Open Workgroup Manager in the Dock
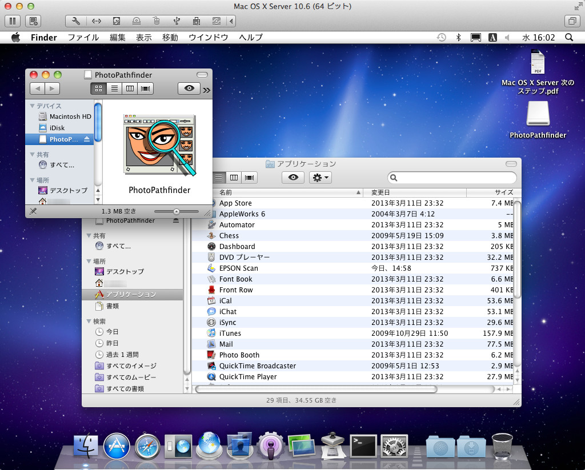585x470 pixels. (240, 445)
